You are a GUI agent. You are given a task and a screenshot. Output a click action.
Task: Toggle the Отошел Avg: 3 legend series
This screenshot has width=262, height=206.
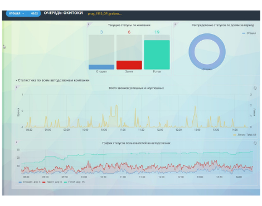pos(30,182)
